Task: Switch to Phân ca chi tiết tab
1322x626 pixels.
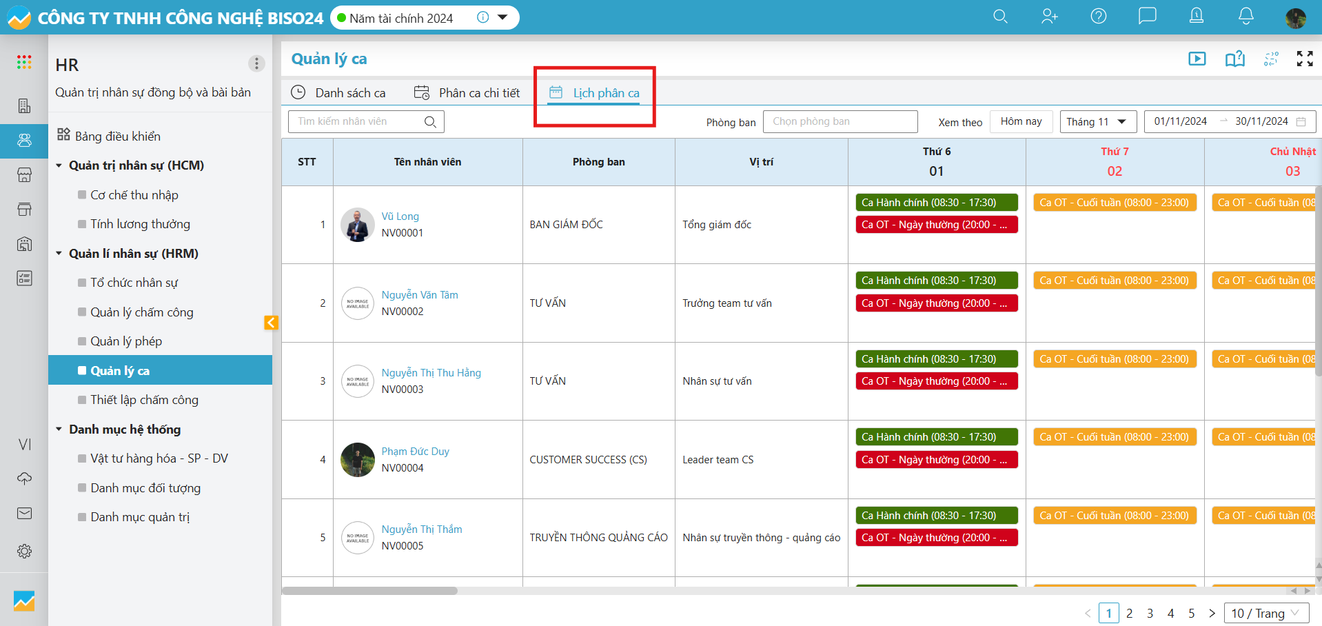Action: point(467,93)
